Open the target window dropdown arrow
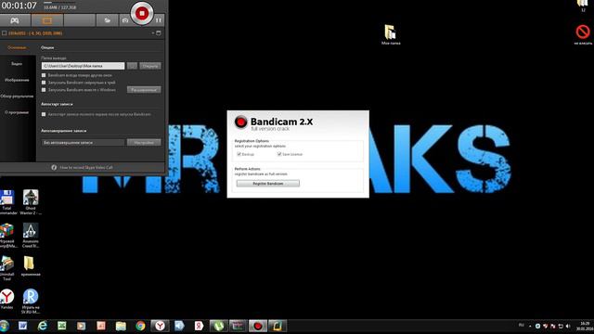 [x=153, y=33]
